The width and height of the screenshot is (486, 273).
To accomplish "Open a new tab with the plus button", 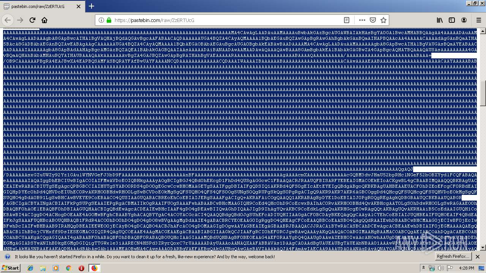I will pos(92,6).
